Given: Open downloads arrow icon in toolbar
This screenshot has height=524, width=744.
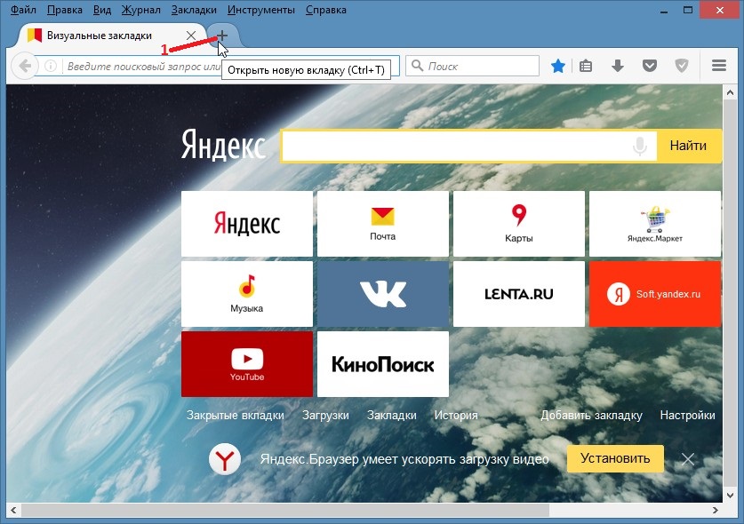Looking at the screenshot, I should [x=617, y=66].
